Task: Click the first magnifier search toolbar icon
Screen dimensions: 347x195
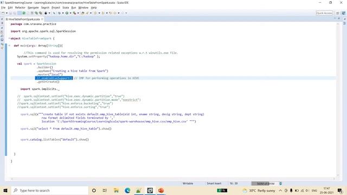Action: 36,13
